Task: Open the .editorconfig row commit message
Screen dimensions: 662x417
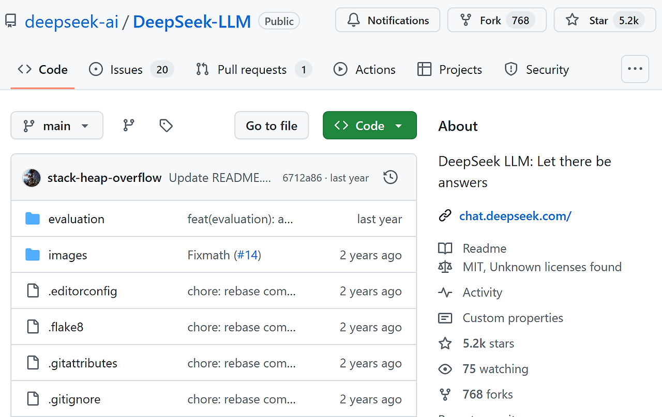Action: (242, 291)
